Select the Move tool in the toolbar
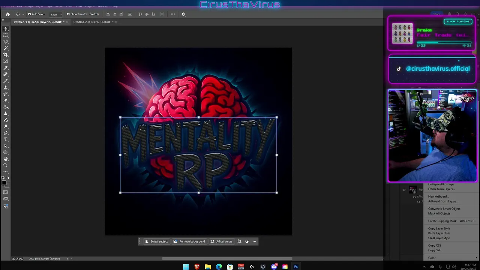The image size is (480, 270). (6, 29)
